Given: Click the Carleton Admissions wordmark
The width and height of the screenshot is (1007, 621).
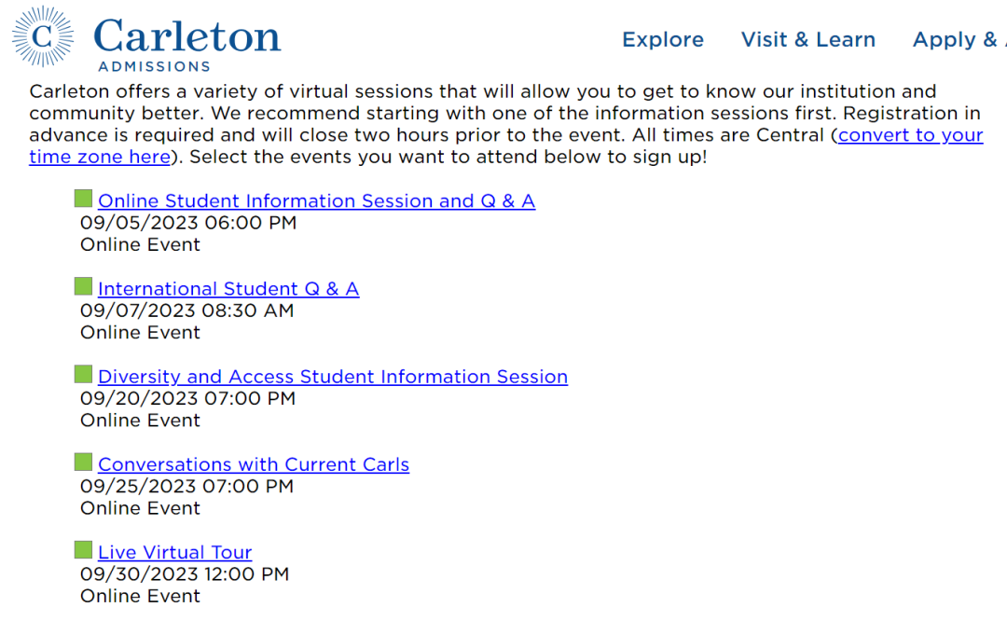Looking at the screenshot, I should pyautogui.click(x=186, y=44).
